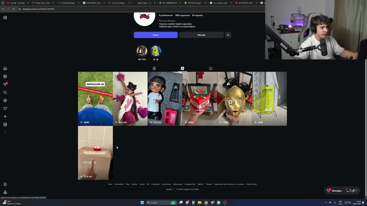
Task: Open the Ayuda footer link
Action: (x=142, y=184)
